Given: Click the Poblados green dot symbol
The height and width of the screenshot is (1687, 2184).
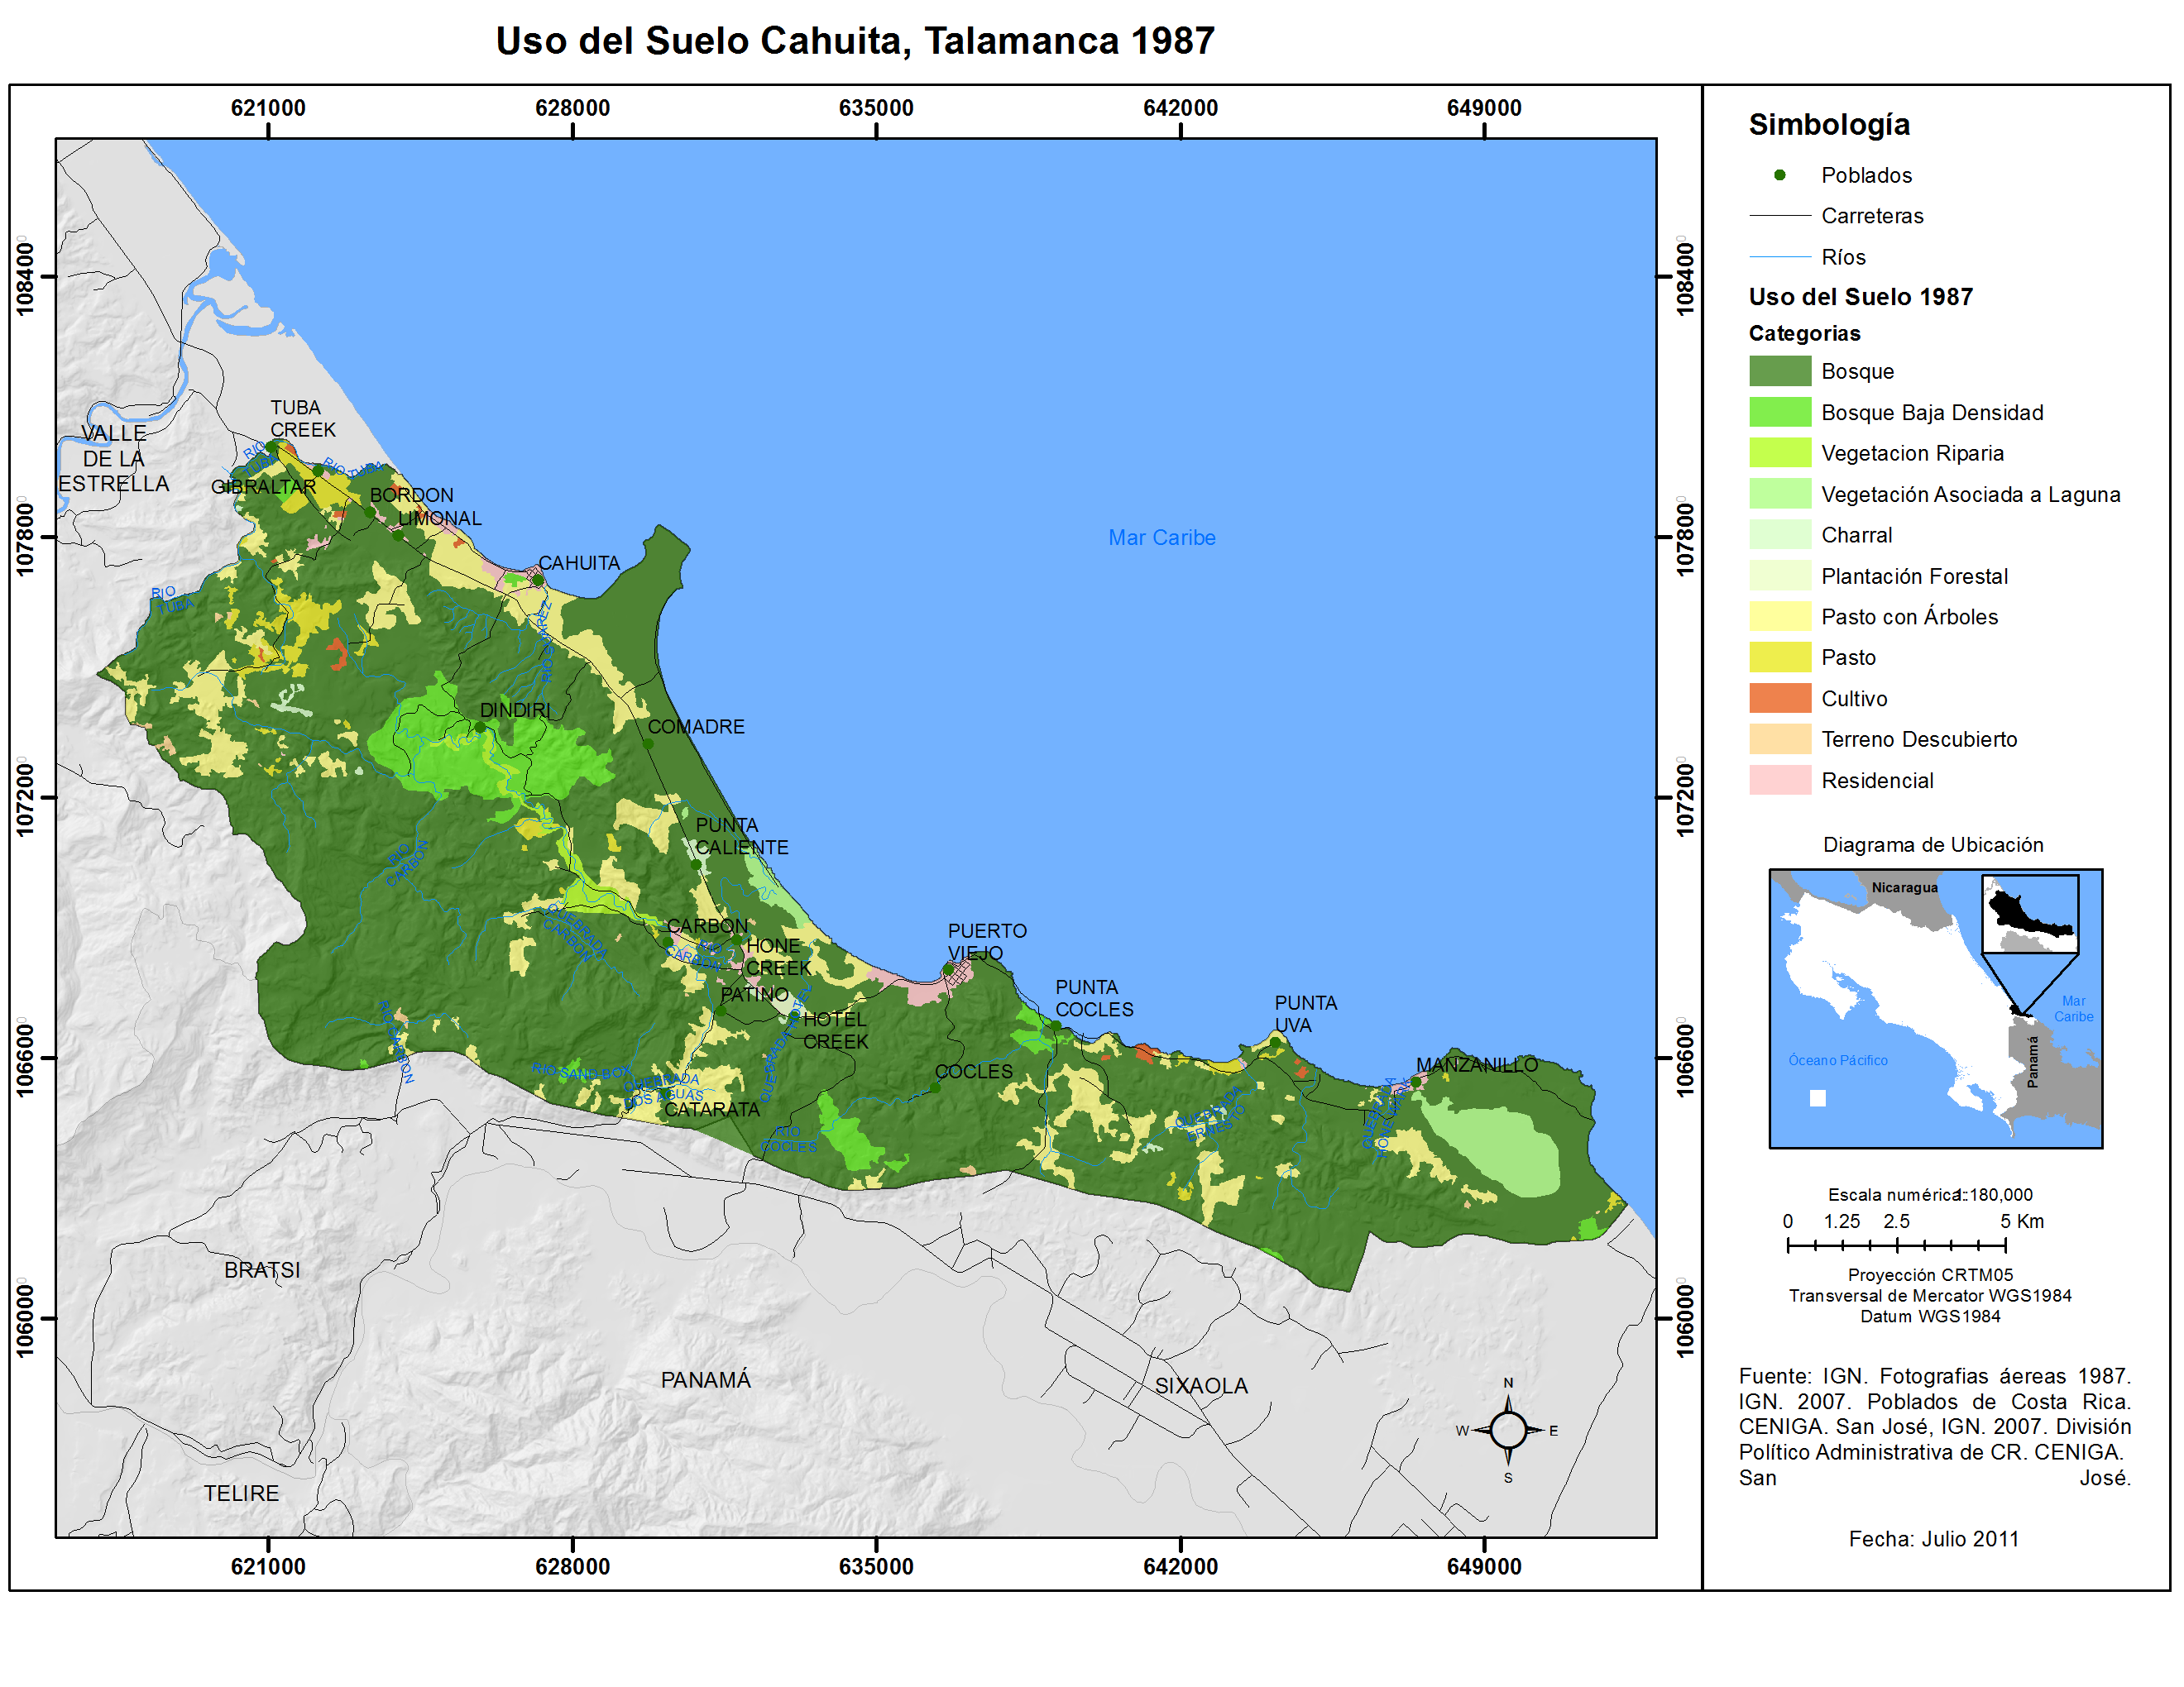Looking at the screenshot, I should pos(1779,174).
